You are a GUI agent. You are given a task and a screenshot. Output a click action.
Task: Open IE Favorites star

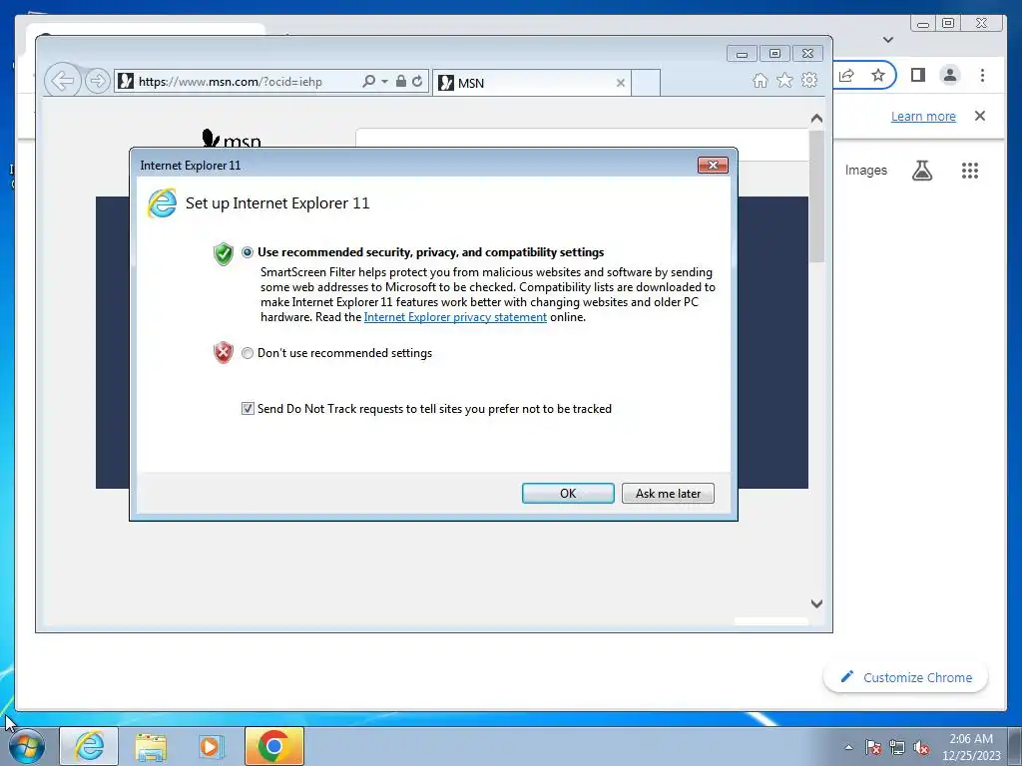click(x=784, y=80)
